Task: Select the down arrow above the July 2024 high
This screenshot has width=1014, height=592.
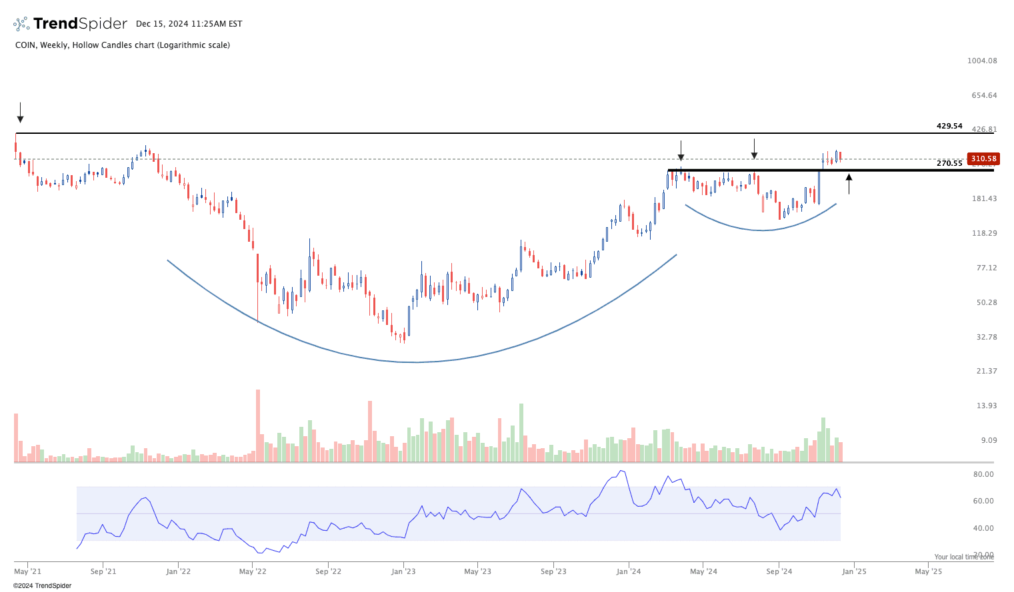Action: point(754,149)
